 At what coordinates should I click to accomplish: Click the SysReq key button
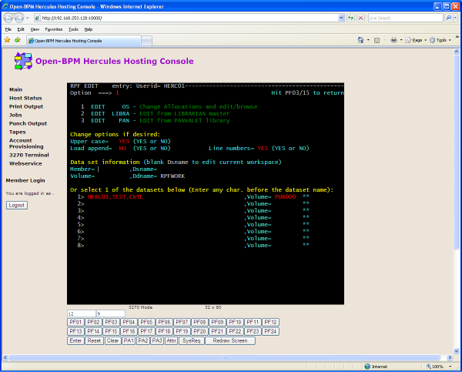pyautogui.click(x=192, y=340)
